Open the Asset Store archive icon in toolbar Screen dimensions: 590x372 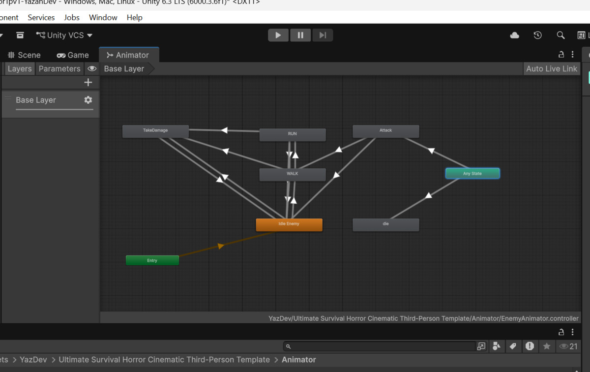pos(20,35)
